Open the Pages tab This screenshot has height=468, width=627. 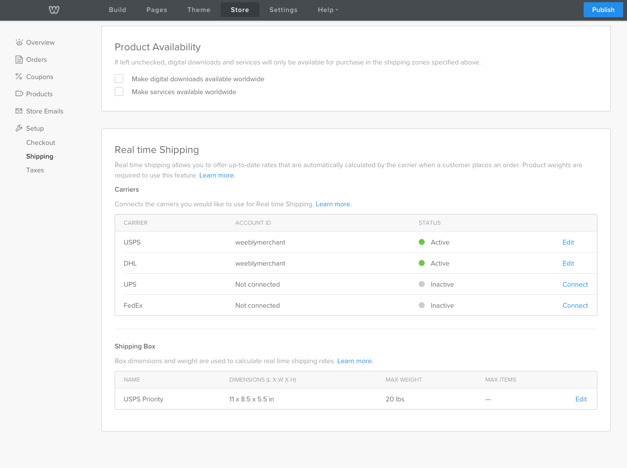[x=157, y=10]
